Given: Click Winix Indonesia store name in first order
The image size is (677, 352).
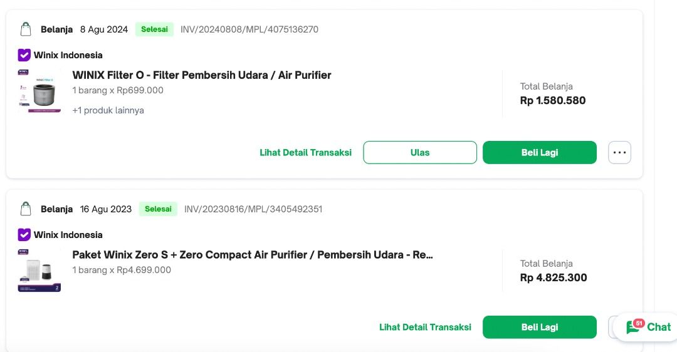Looking at the screenshot, I should tap(68, 55).
